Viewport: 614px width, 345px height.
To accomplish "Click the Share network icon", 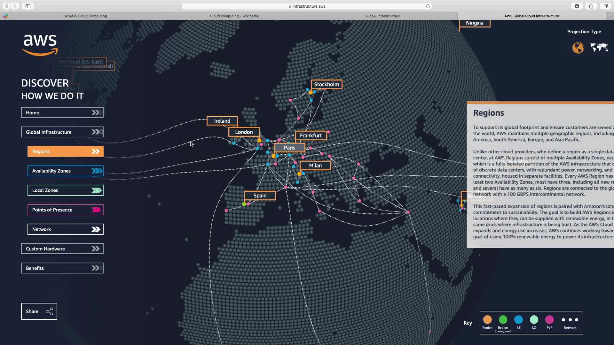I will 49,311.
